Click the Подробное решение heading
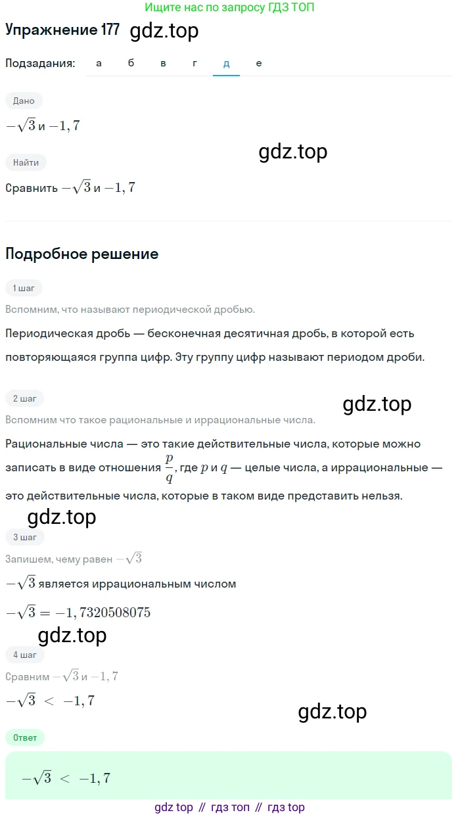This screenshot has height=817, width=460. click(x=81, y=254)
